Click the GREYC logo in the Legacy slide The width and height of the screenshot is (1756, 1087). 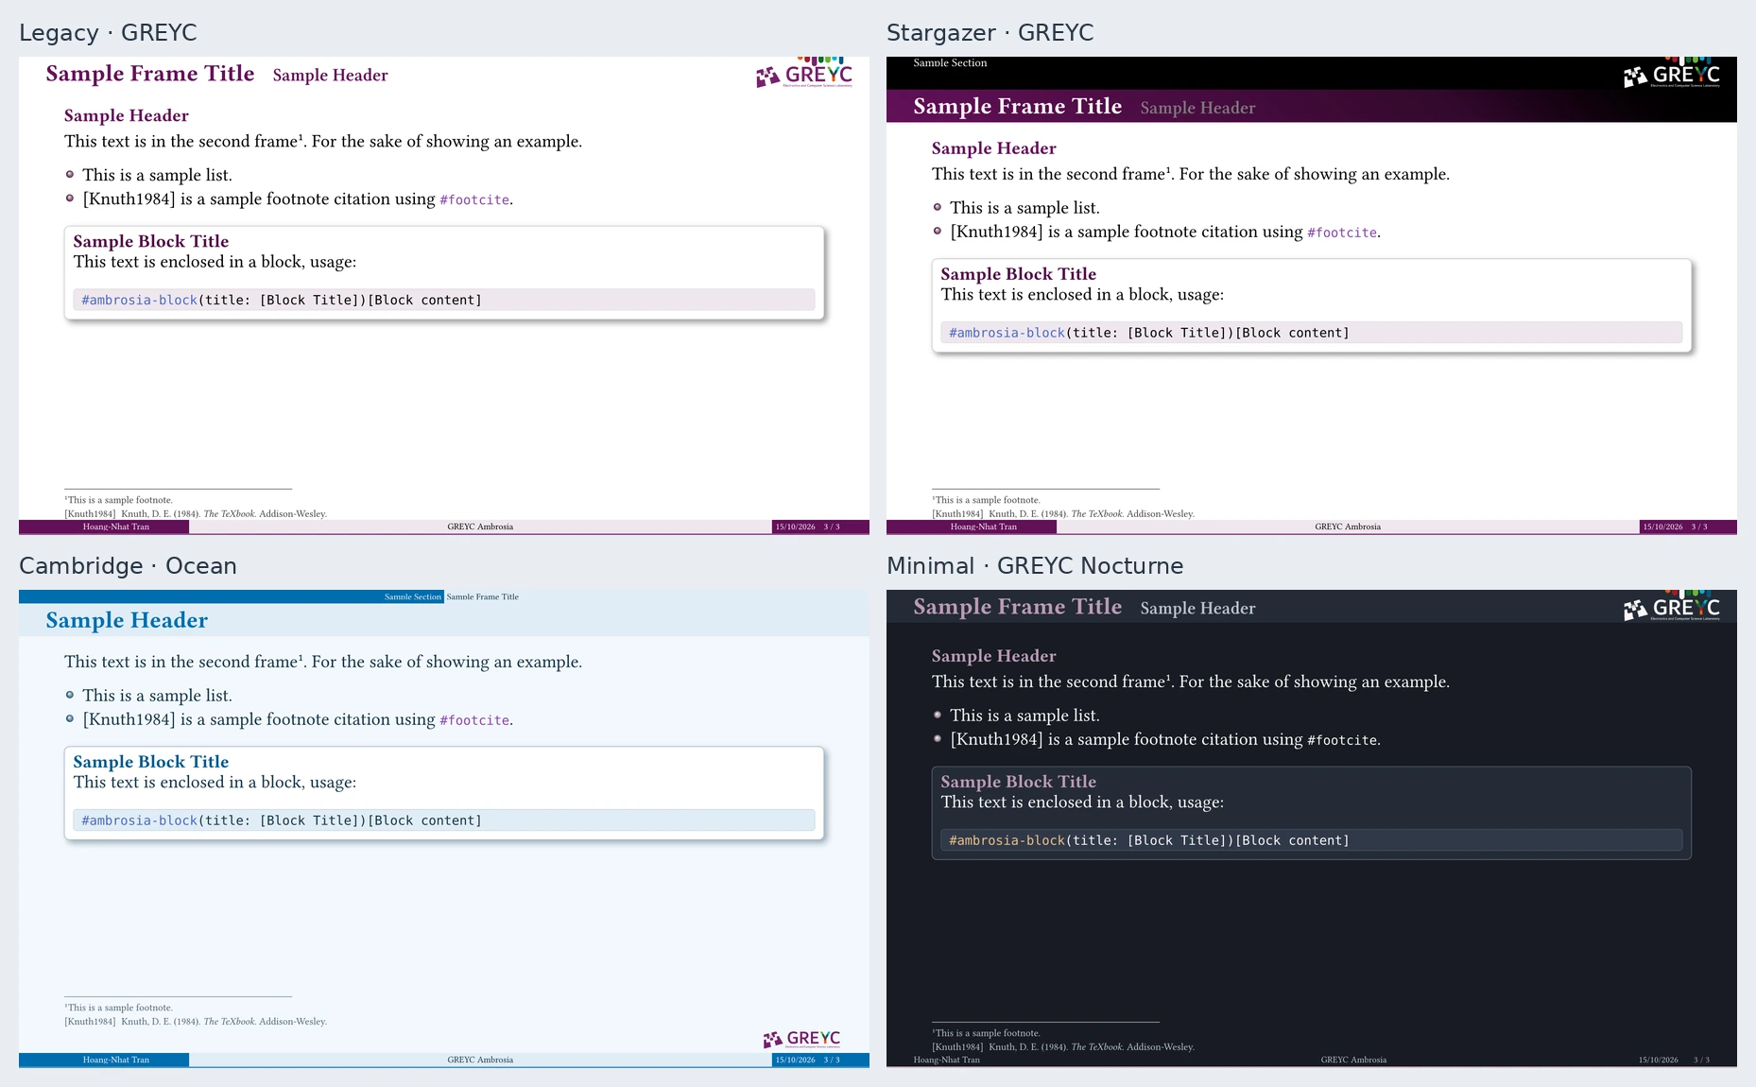click(804, 74)
